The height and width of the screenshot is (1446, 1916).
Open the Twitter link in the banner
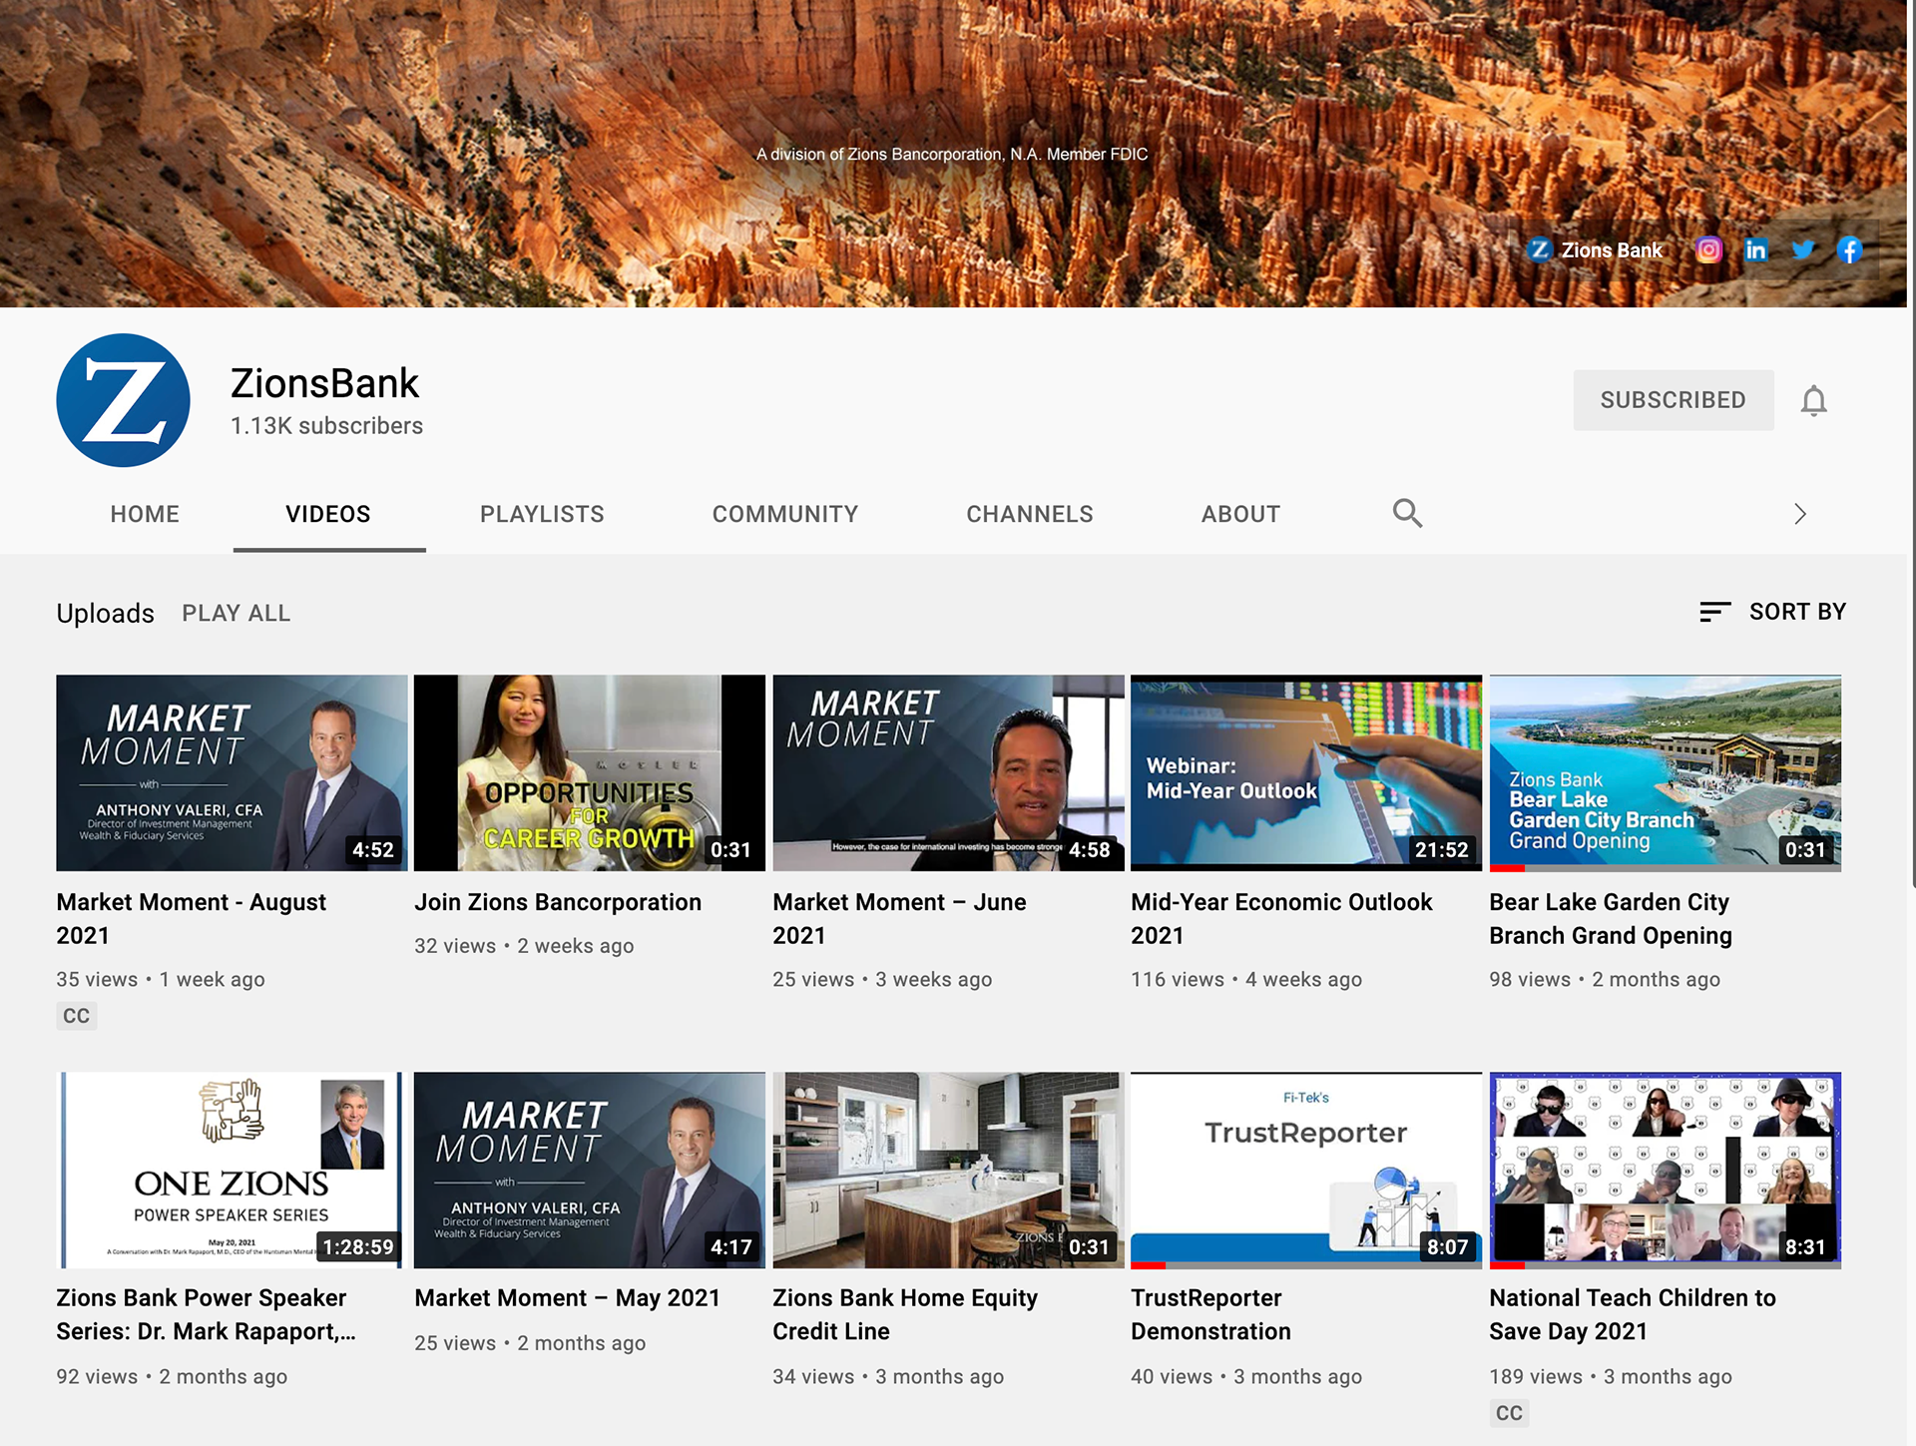pos(1802,249)
